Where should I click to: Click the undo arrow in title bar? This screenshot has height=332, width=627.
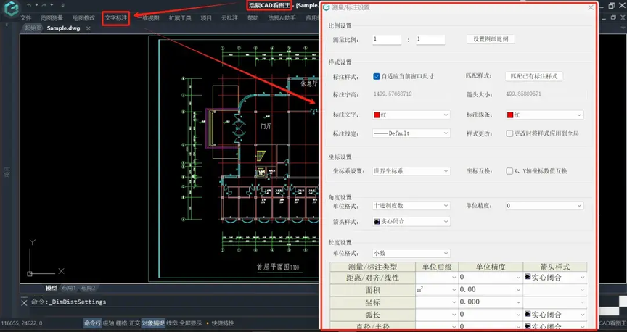[x=29, y=5]
